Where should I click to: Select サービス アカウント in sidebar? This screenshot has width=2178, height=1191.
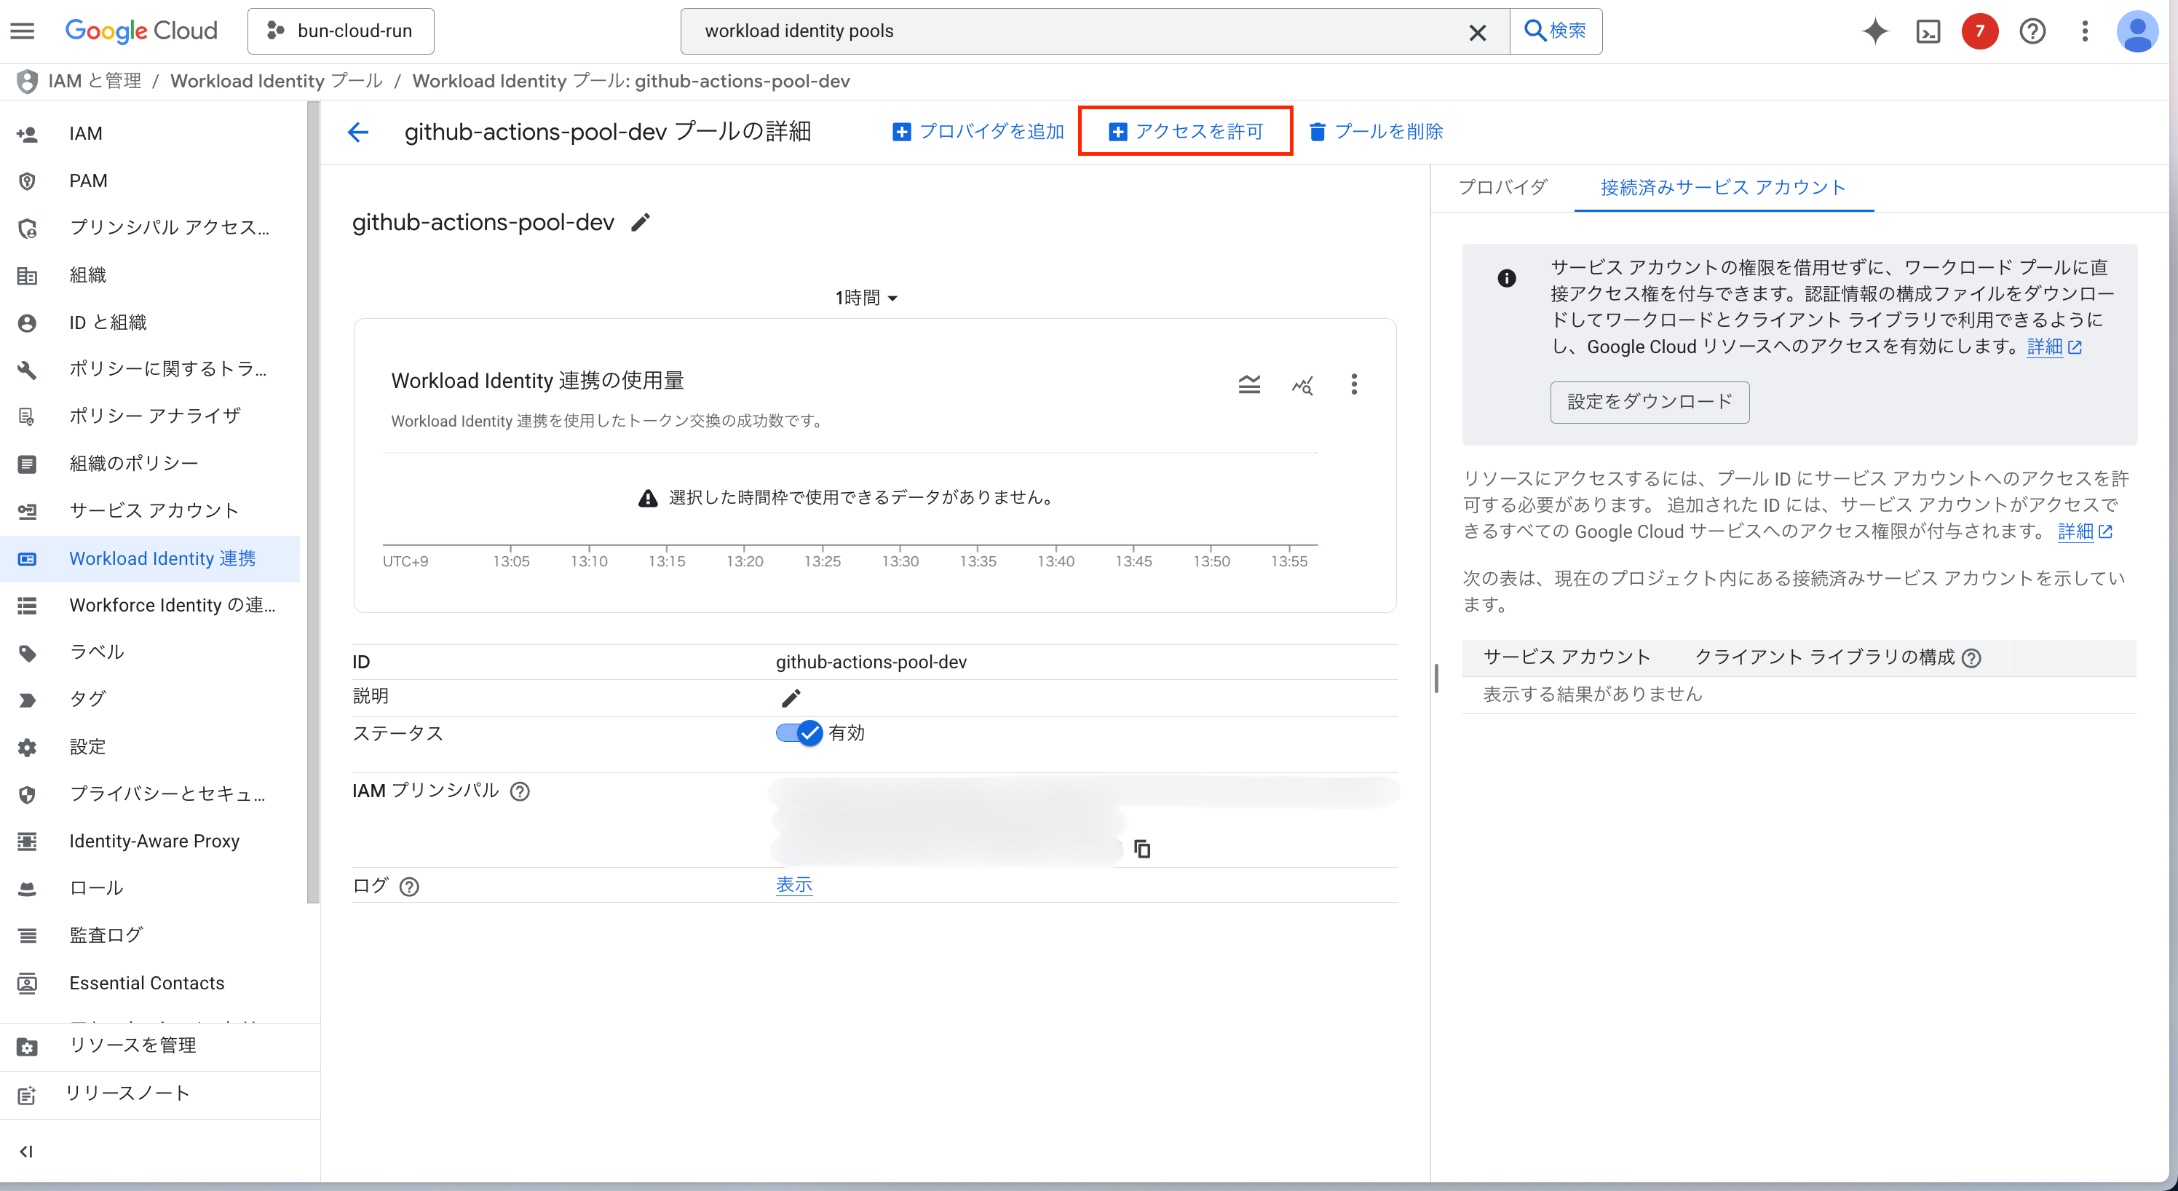coord(154,510)
